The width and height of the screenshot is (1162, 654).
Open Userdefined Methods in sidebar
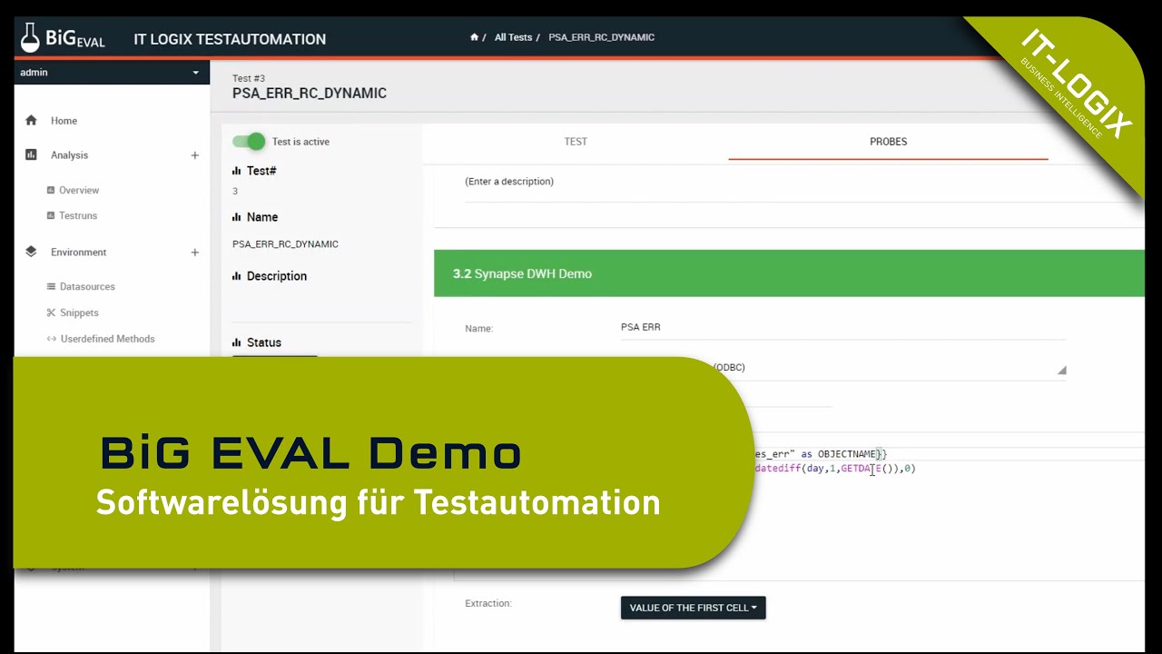(107, 339)
